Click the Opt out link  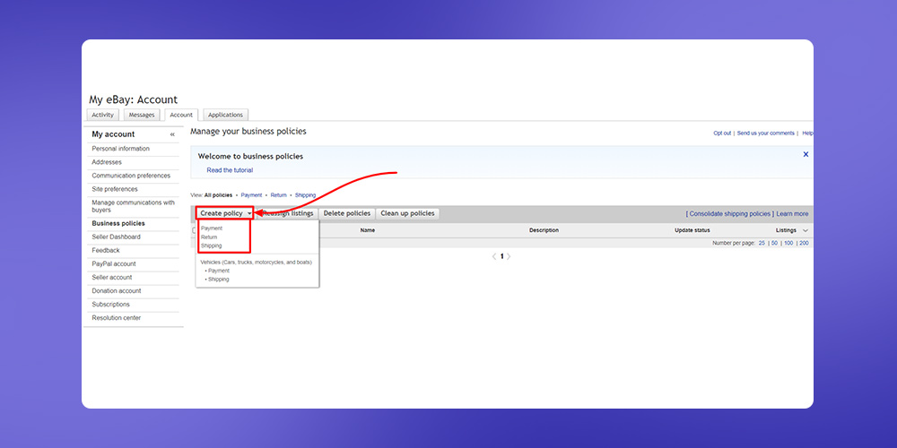pyautogui.click(x=722, y=134)
